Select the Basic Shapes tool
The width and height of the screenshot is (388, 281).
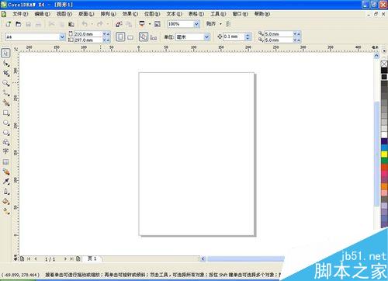click(5, 142)
